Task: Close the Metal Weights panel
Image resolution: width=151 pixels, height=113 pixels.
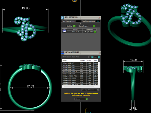Action: (99, 53)
